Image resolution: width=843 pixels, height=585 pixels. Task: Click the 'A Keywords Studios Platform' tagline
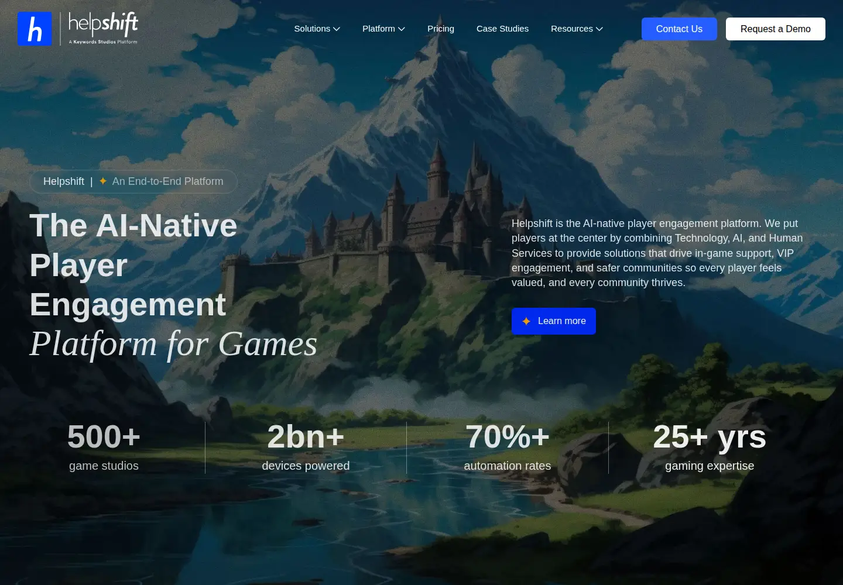pos(103,42)
